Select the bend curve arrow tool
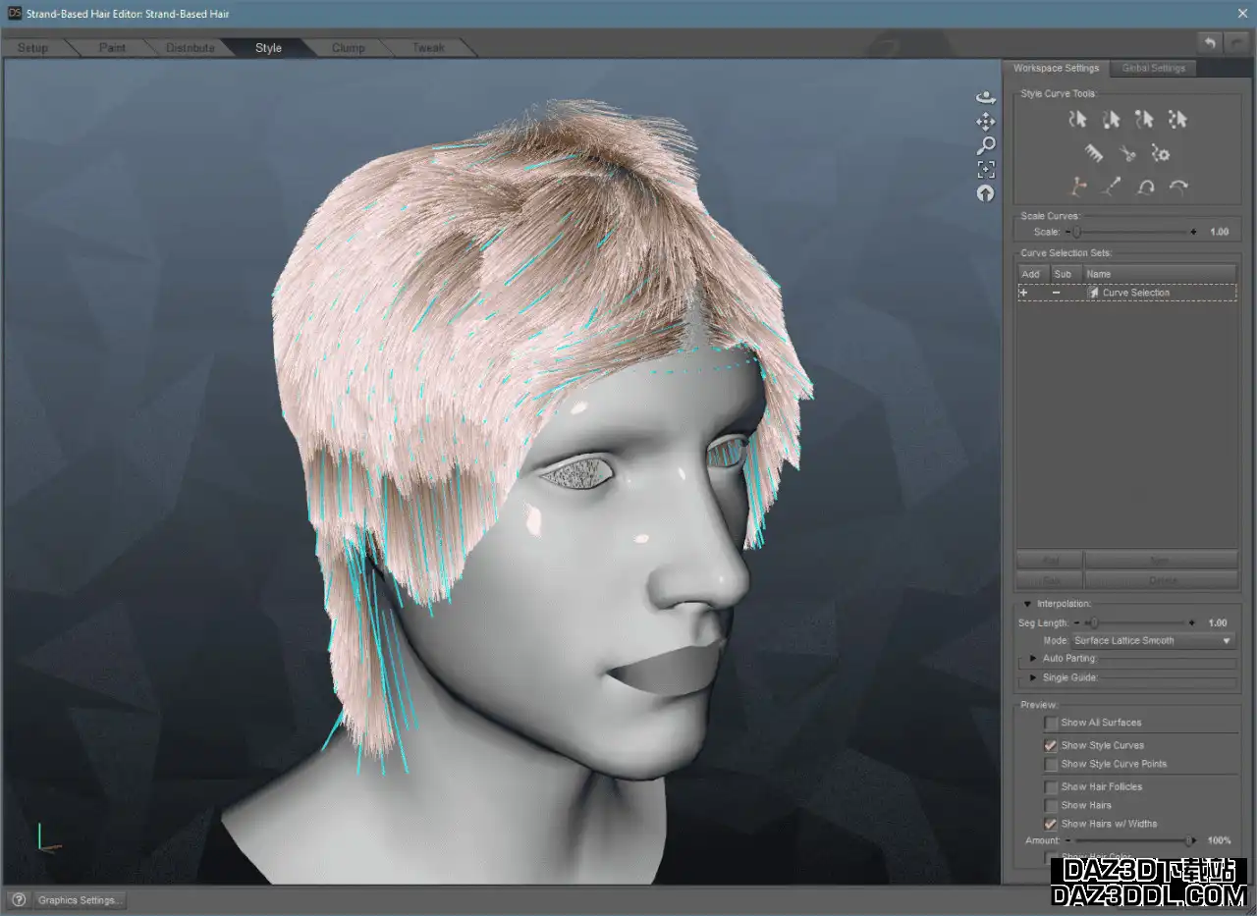This screenshot has height=916, width=1257. click(x=1177, y=187)
